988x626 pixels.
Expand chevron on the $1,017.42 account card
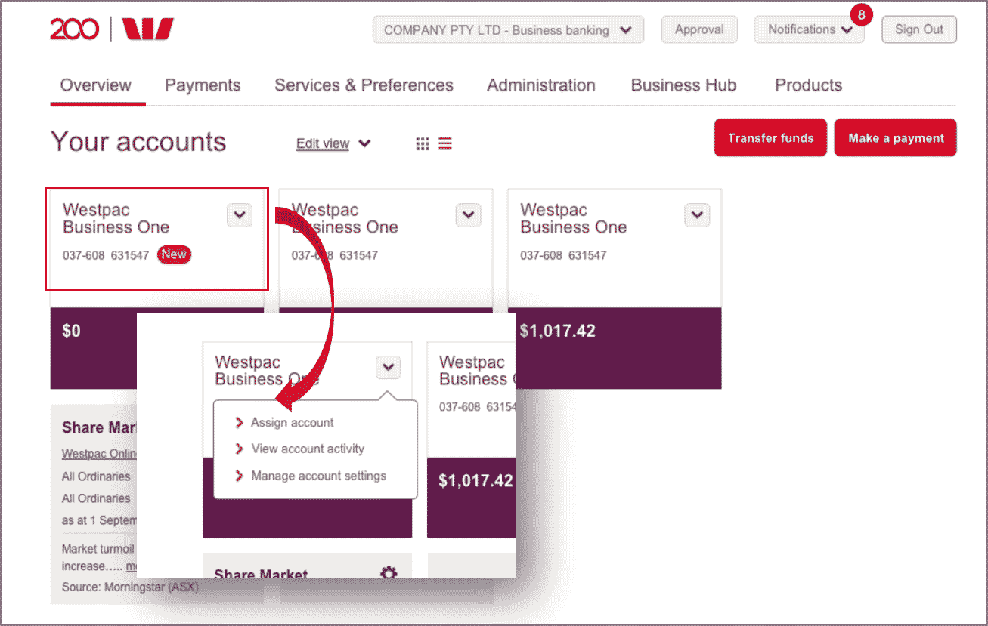pyautogui.click(x=697, y=215)
